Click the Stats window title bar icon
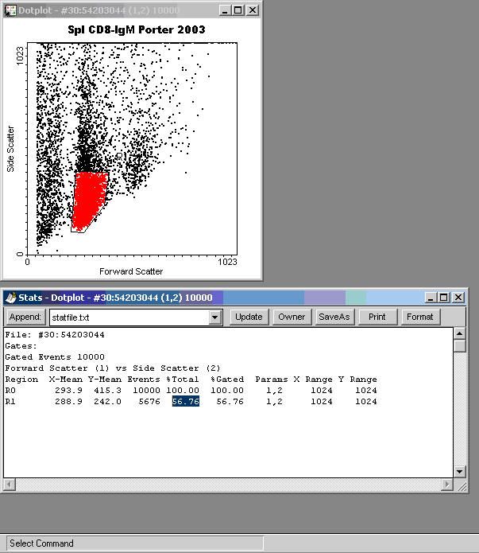This screenshot has height=553, width=479. (10, 297)
